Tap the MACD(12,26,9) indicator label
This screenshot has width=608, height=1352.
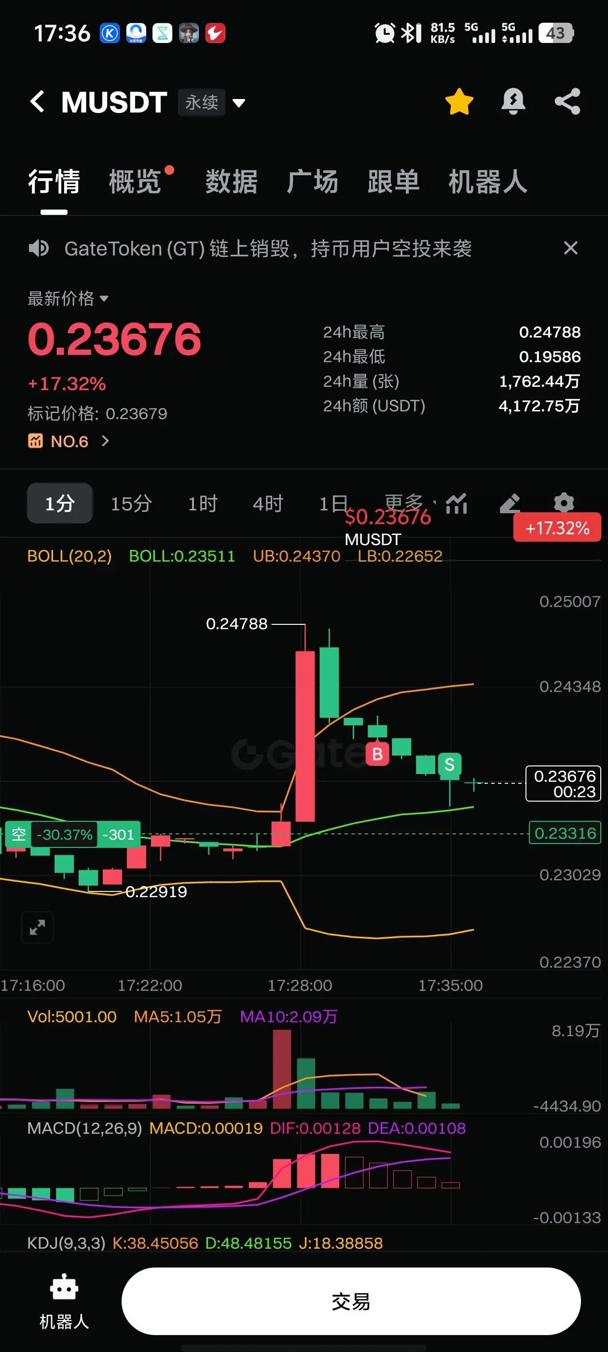[84, 1128]
